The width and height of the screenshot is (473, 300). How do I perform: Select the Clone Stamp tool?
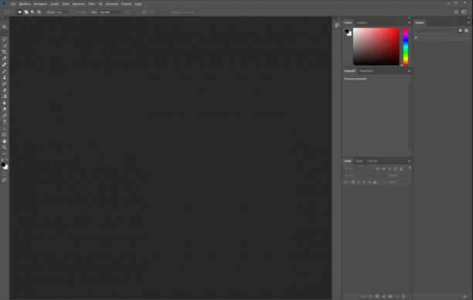4,77
